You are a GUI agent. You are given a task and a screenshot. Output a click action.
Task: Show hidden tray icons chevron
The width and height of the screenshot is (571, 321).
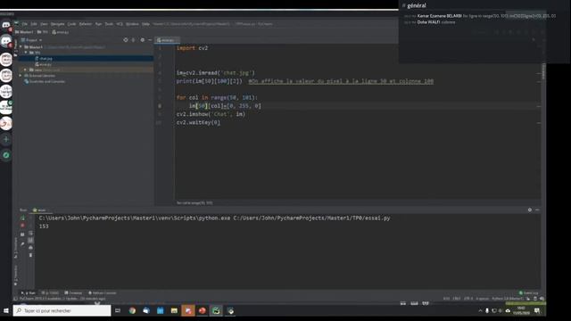[x=480, y=310]
